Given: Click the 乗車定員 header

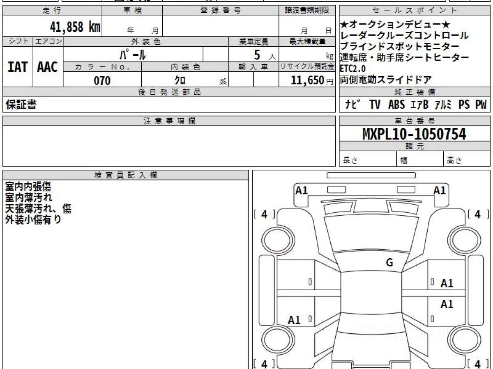Looking at the screenshot, I should [x=254, y=41].
